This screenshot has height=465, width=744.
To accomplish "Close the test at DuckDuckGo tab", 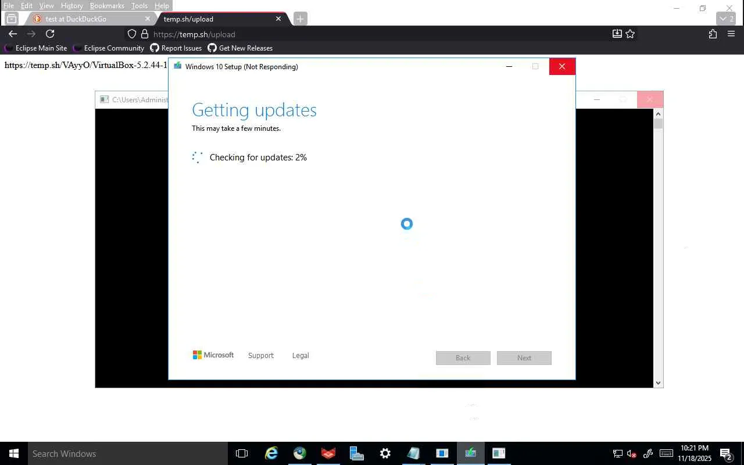I will point(147,19).
